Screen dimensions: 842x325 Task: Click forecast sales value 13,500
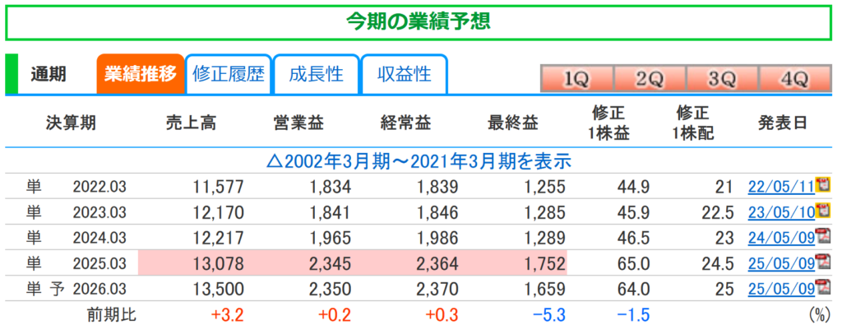218,290
